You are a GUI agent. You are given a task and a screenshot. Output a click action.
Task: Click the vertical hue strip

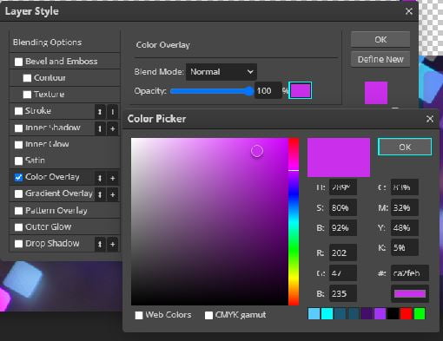click(x=294, y=221)
